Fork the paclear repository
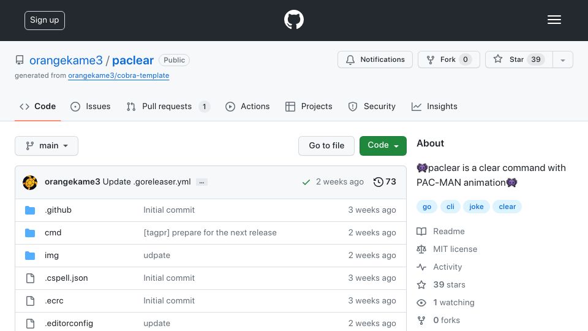Screen dimensions: 588x331 click(x=449, y=59)
